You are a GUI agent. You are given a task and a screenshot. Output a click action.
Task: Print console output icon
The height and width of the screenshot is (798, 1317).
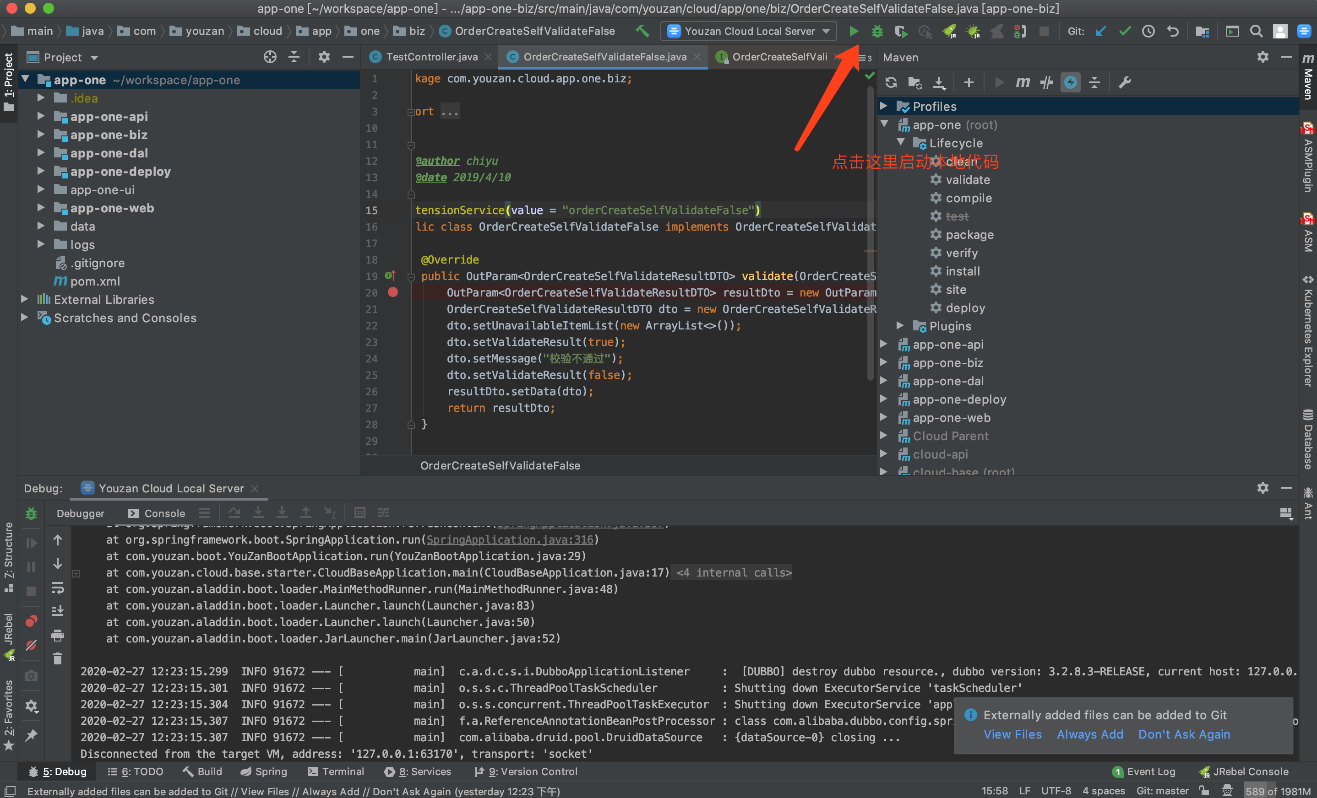pyautogui.click(x=58, y=635)
